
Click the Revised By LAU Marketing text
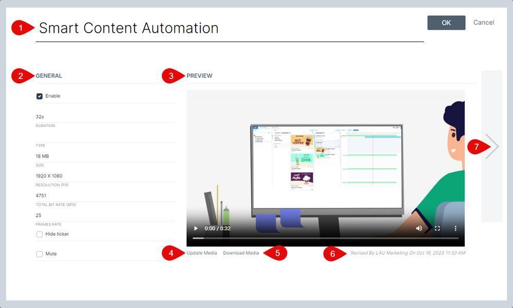(408, 253)
